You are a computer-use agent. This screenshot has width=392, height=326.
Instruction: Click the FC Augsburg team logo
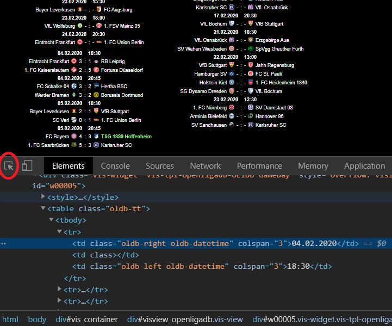(x=99, y=9)
